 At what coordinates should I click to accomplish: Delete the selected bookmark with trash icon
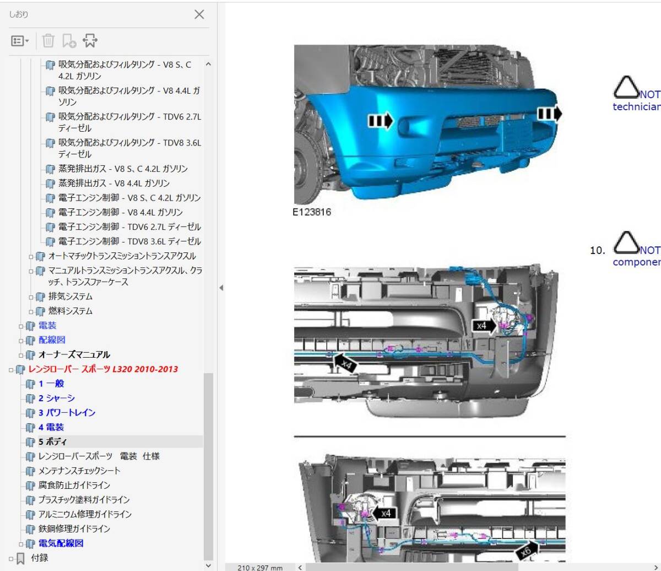(x=48, y=41)
